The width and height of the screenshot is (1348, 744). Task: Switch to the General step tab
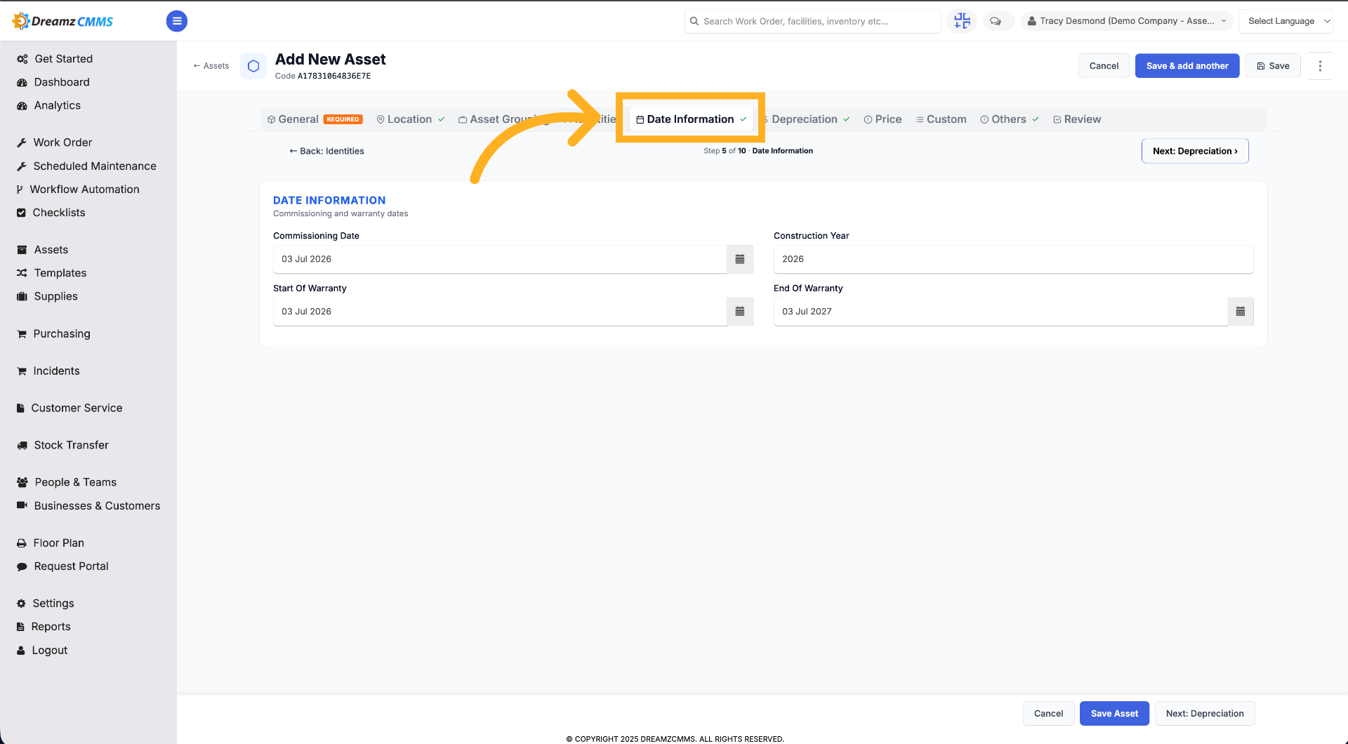pyautogui.click(x=315, y=119)
